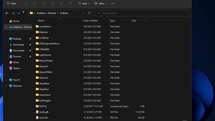215x121 pixels.
Task: Expand address bar history dropdown
Action: 83,13
